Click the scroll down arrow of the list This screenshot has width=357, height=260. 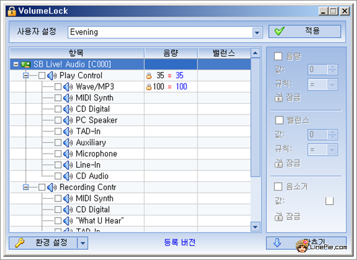click(255, 227)
